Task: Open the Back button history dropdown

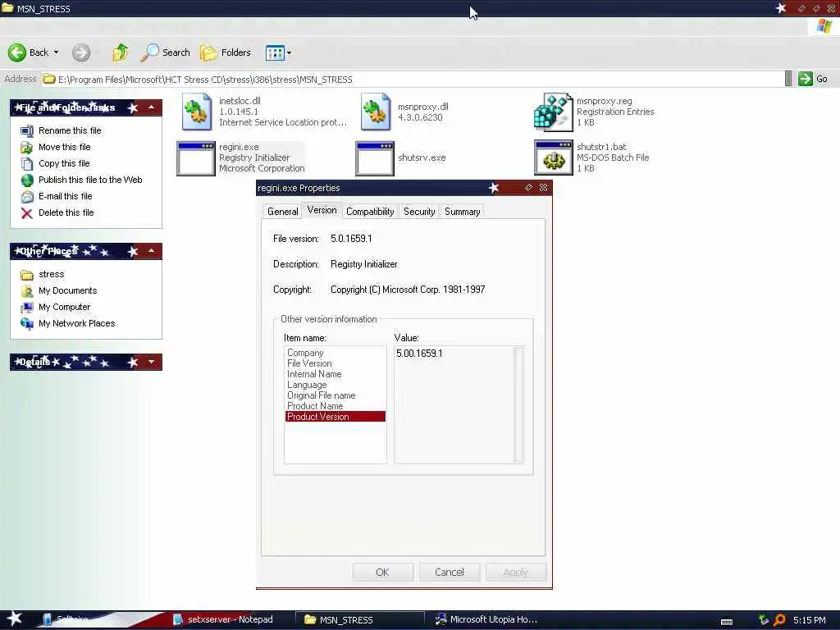Action: [x=56, y=52]
